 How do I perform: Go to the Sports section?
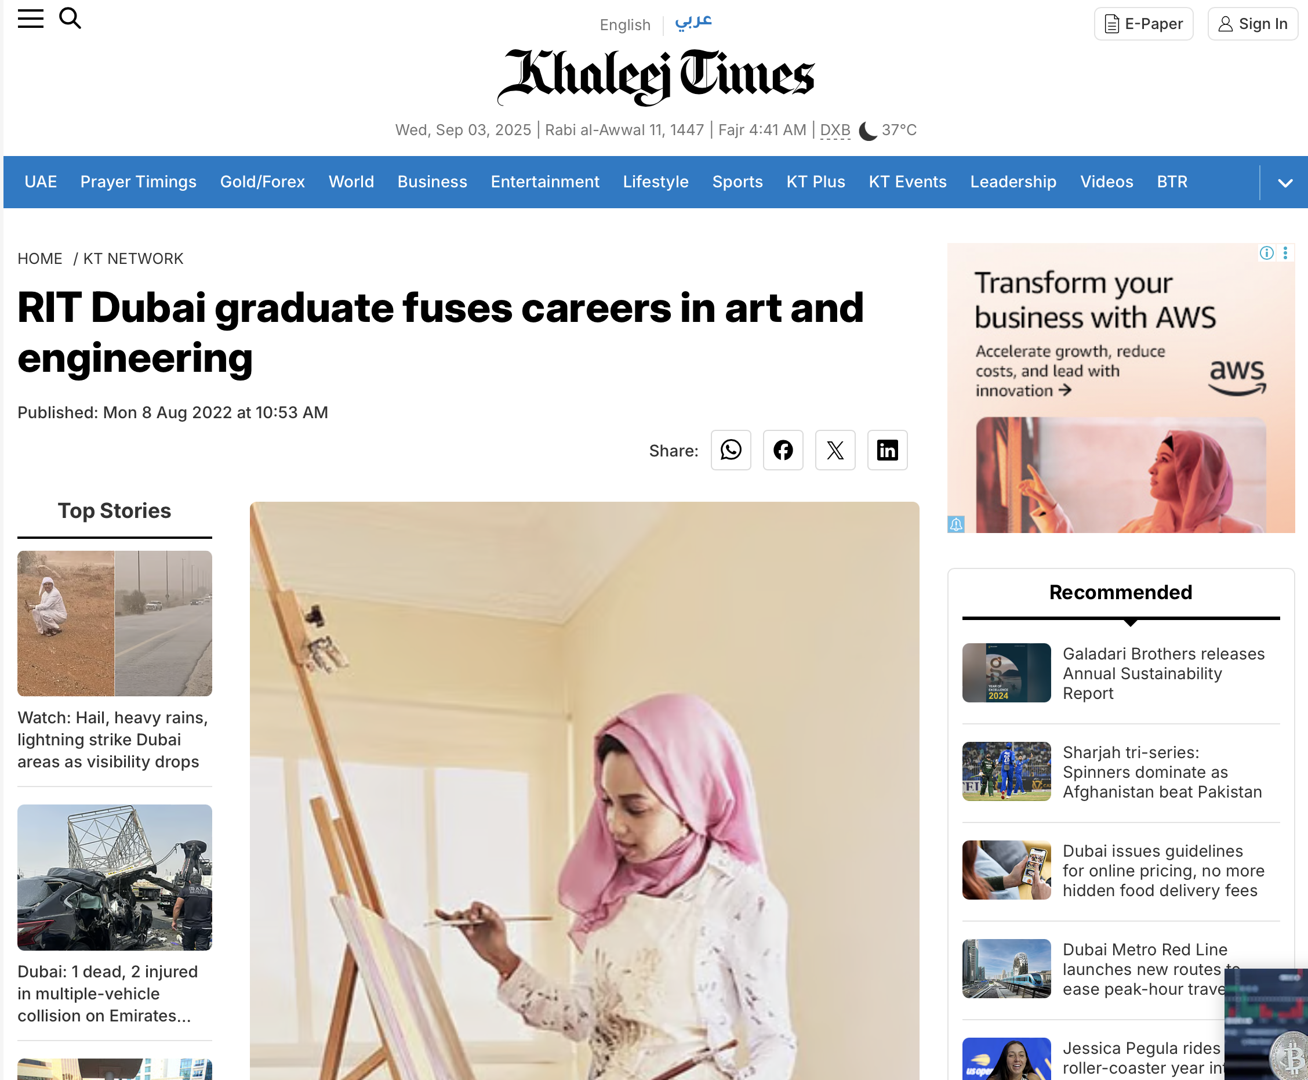737,182
